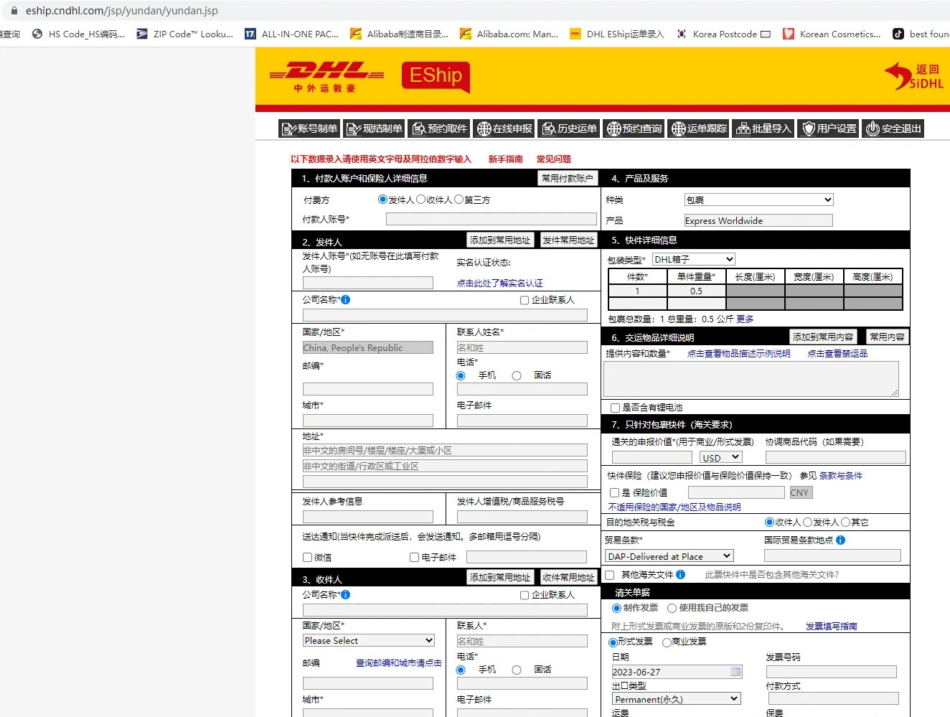
Task: Check 是否含有锂电池 checkbox
Action: click(615, 408)
